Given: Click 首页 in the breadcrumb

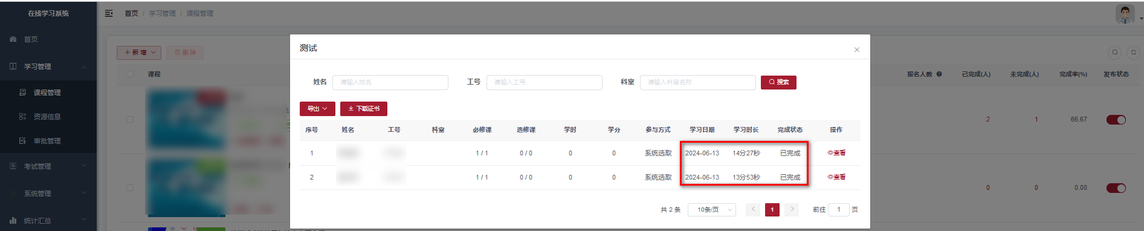Looking at the screenshot, I should pos(131,13).
